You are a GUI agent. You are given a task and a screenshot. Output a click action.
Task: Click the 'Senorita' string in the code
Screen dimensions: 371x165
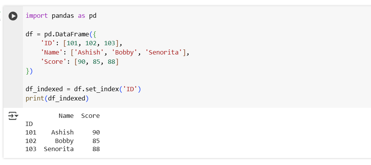click(x=165, y=52)
